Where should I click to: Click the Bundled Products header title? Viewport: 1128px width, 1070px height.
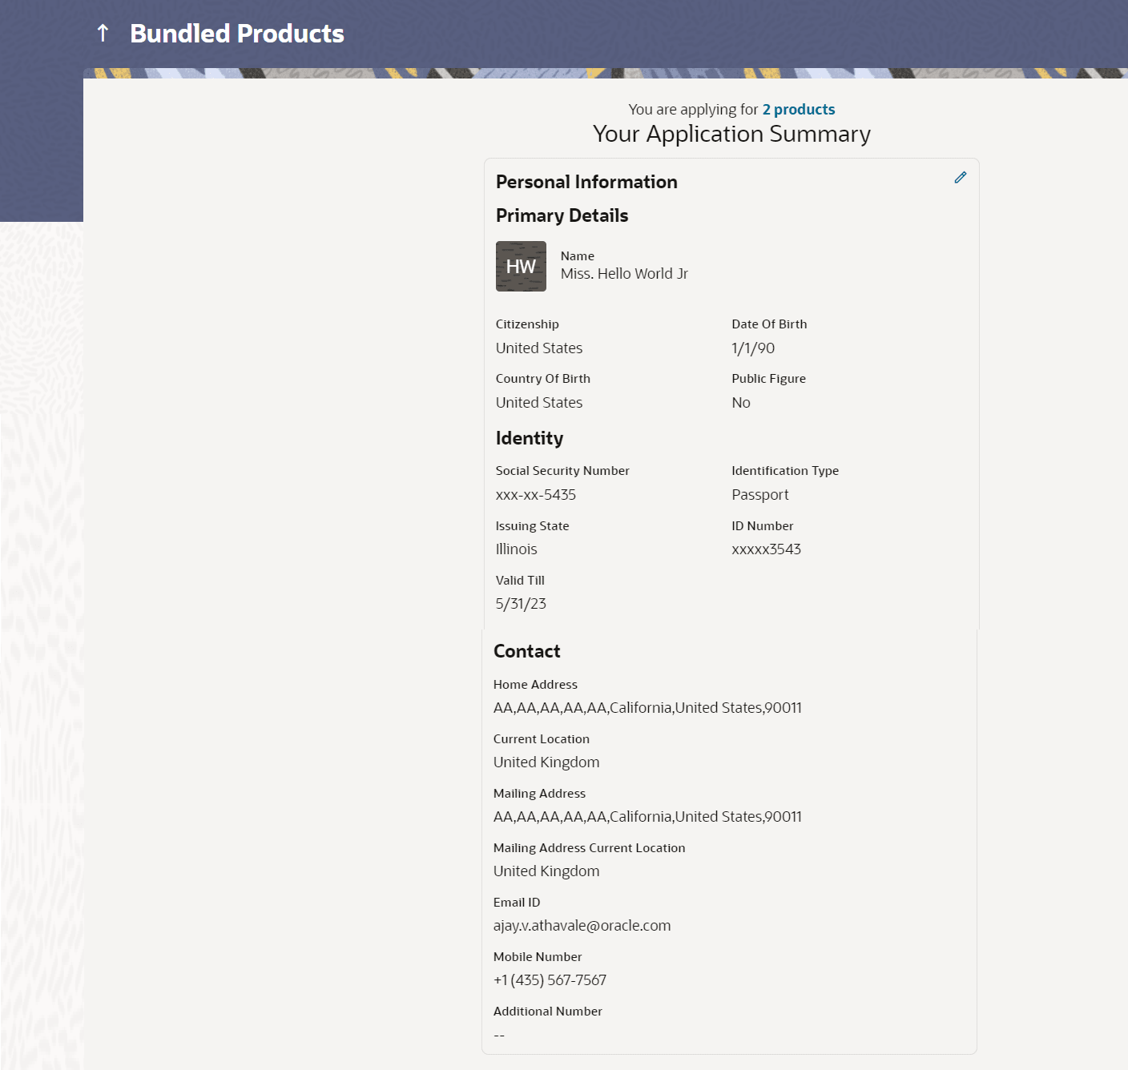[237, 34]
